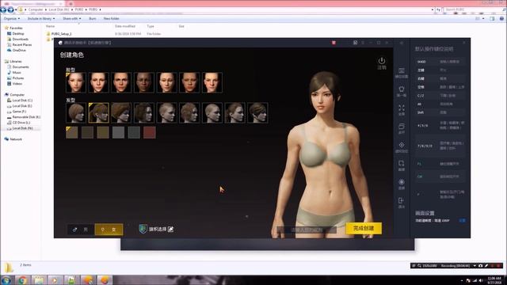Open File Explorer taskbar icon
The height and width of the screenshot is (285, 507).
pyautogui.click(x=39, y=279)
